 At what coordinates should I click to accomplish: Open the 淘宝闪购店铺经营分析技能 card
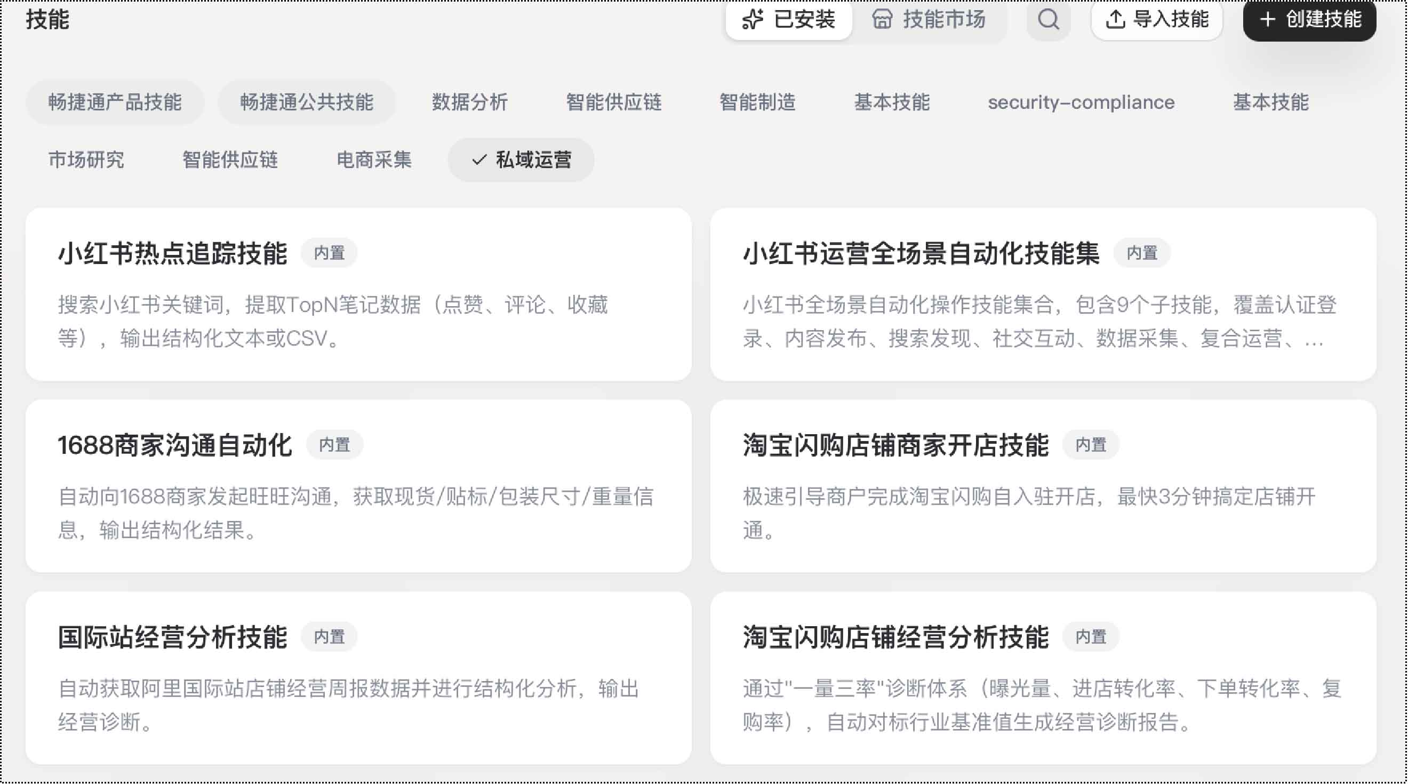pyautogui.click(x=1043, y=678)
